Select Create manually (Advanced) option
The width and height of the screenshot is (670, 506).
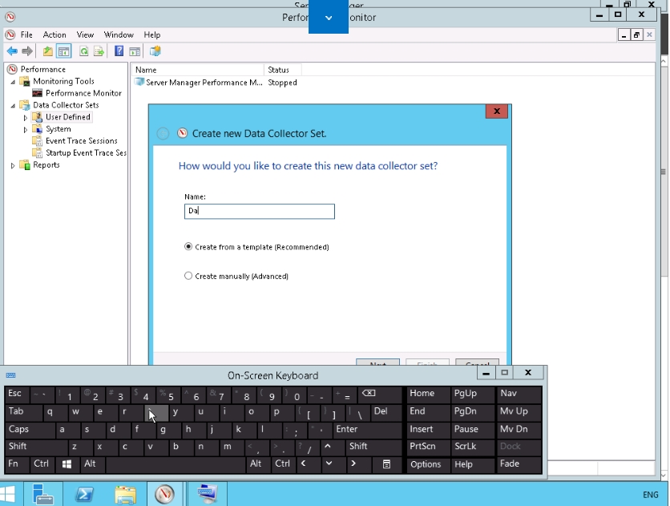pyautogui.click(x=188, y=276)
